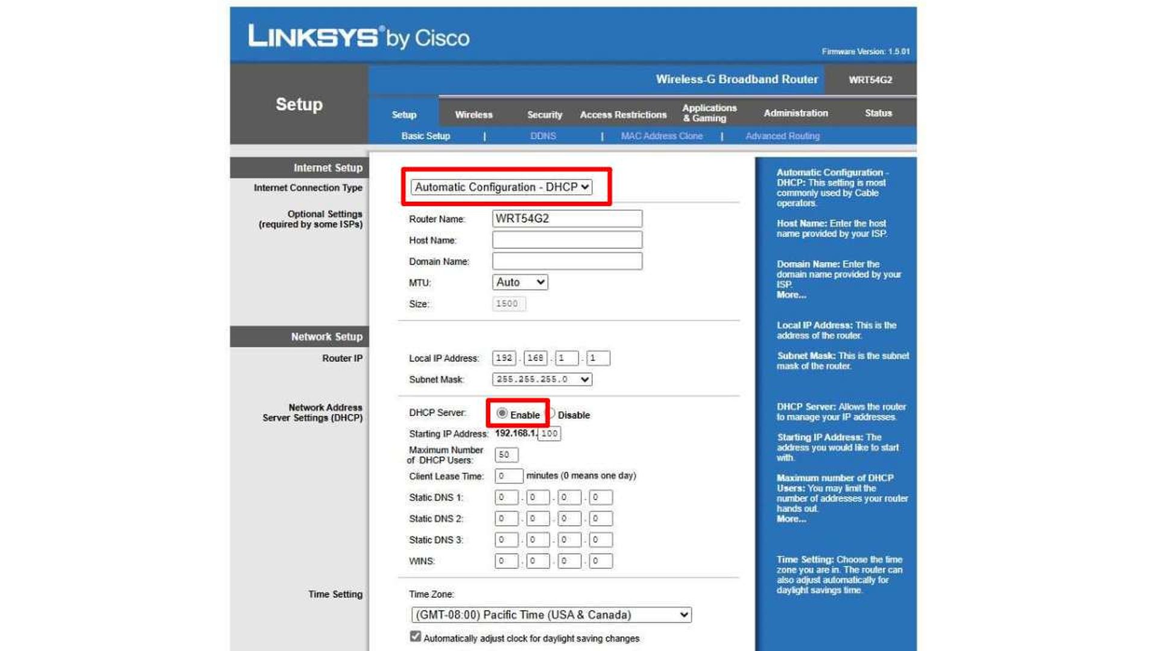Viewport: 1158px width, 651px height.
Task: Uncheck automatic daylight saving adjustment
Action: click(x=415, y=637)
